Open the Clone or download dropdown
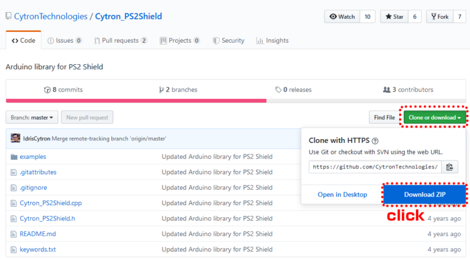Image resolution: width=470 pixels, height=260 pixels. click(x=435, y=117)
